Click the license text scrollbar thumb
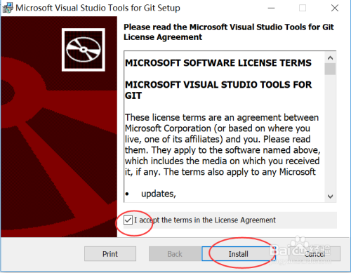The width and height of the screenshot is (351, 273). pos(330,69)
